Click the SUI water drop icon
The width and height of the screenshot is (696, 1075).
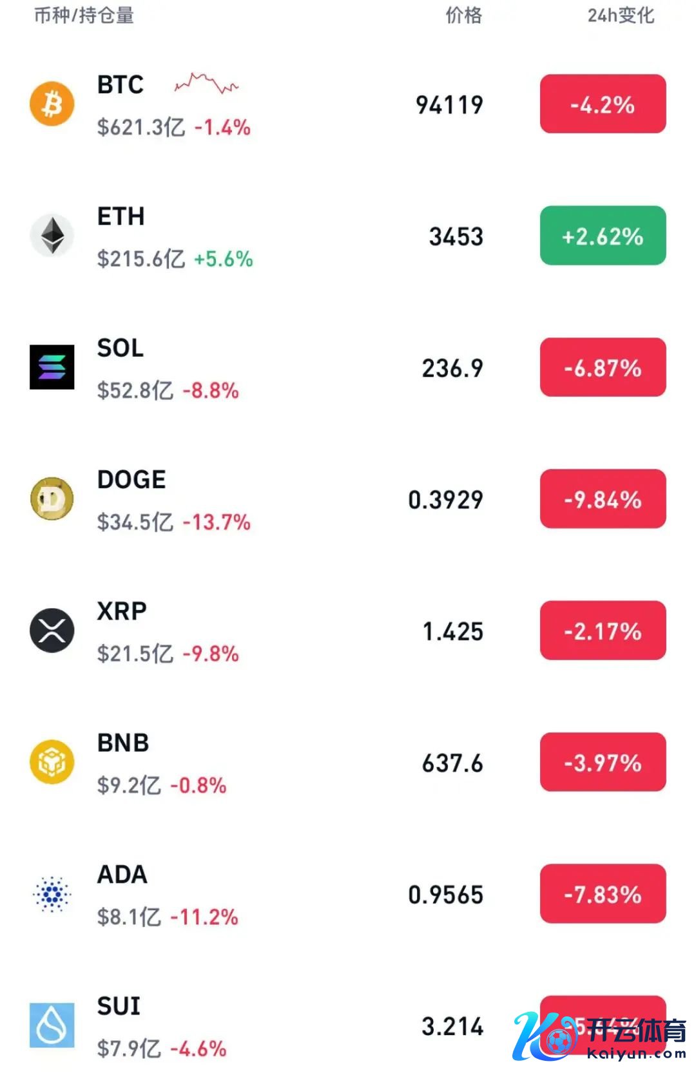pyautogui.click(x=52, y=1025)
